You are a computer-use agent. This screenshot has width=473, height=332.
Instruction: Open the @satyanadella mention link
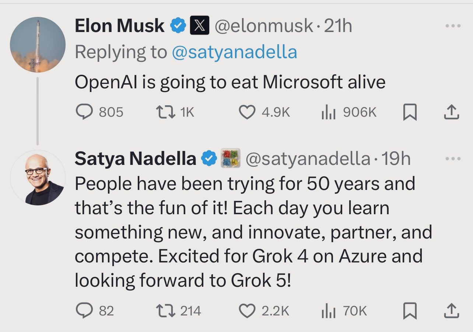coord(234,52)
